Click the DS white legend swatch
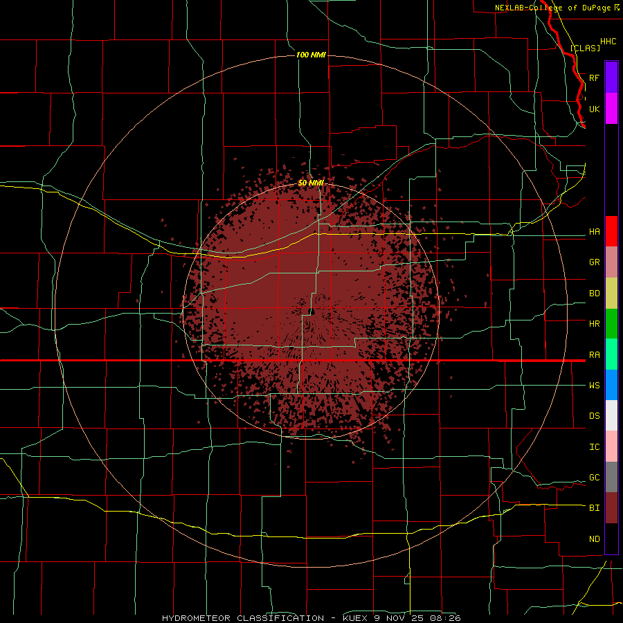 pyautogui.click(x=611, y=415)
